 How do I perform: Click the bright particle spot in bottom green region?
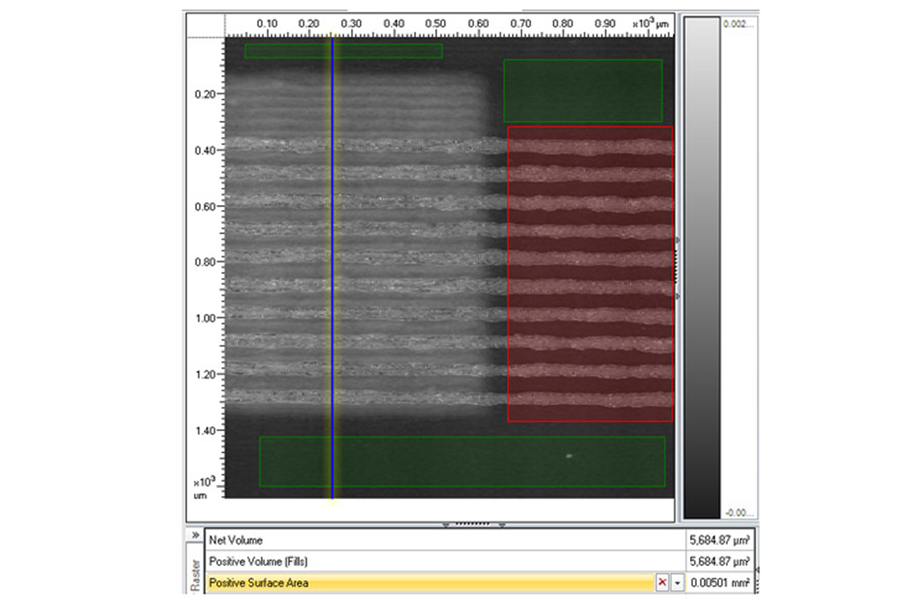[x=569, y=456]
